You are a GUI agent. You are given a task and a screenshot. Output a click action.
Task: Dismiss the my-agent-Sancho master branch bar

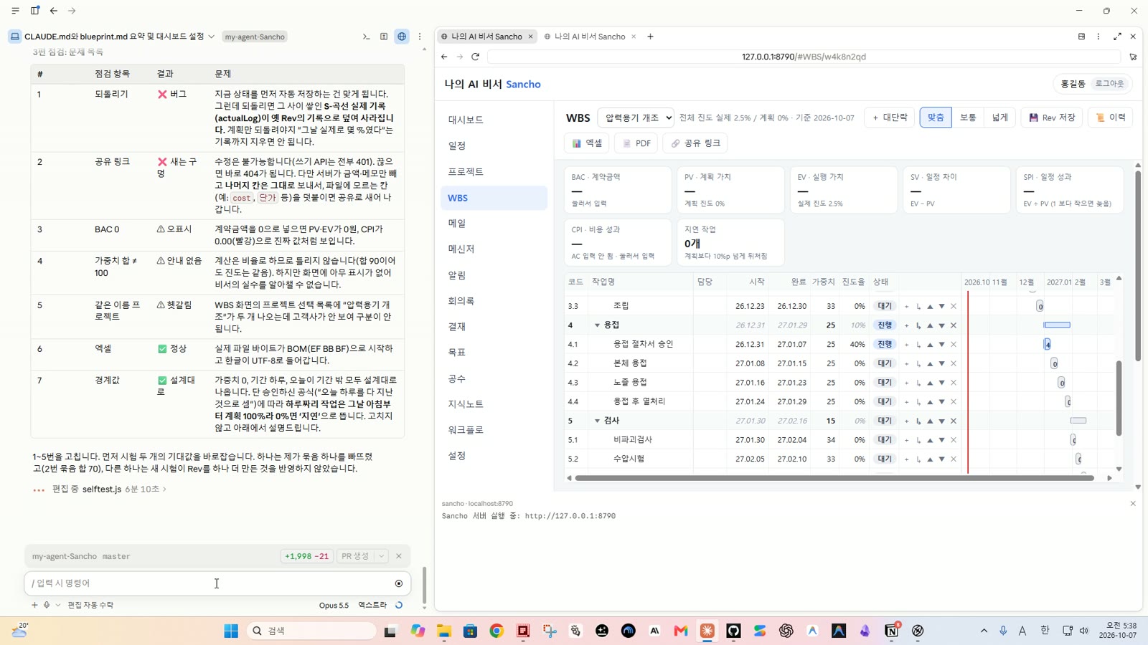(x=399, y=556)
